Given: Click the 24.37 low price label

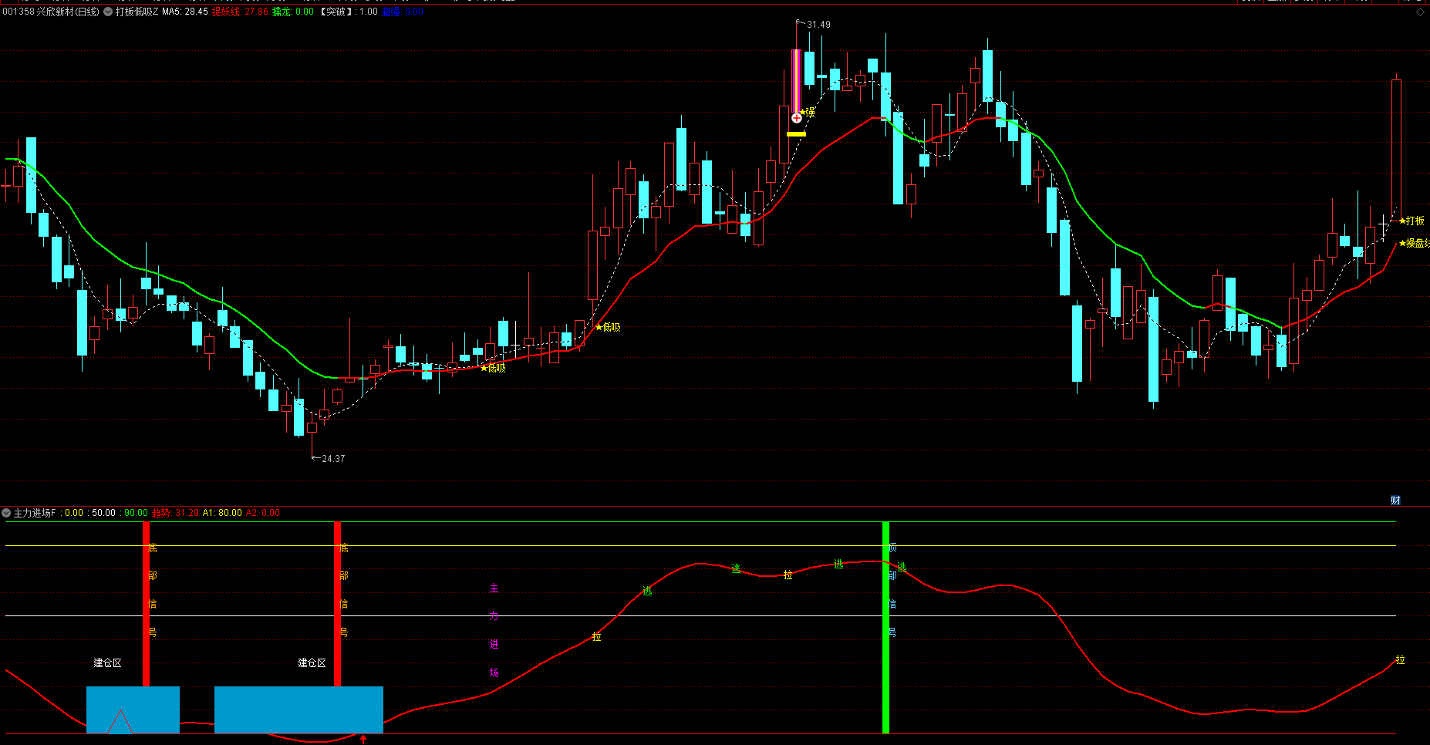Looking at the screenshot, I should [333, 459].
